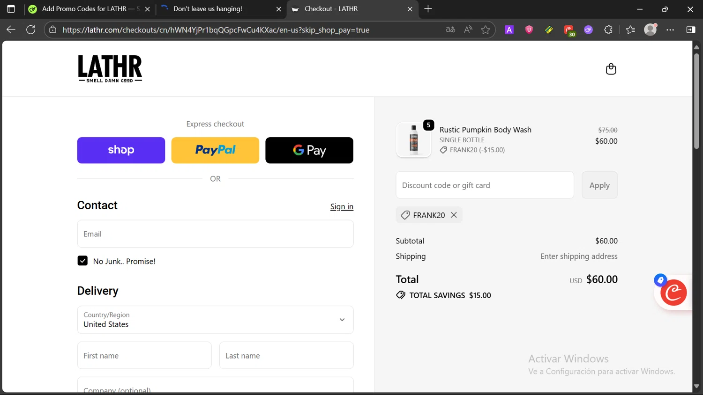Open red extension with 30 badge
This screenshot has height=395, width=703.
[x=569, y=30]
